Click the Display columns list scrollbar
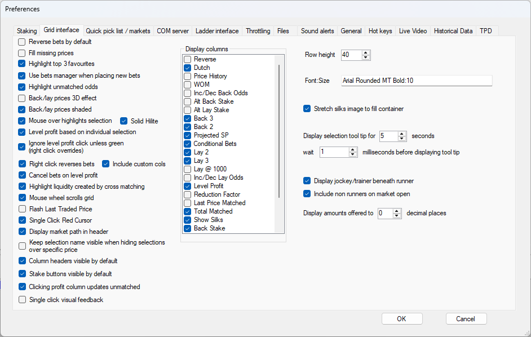 point(279,131)
